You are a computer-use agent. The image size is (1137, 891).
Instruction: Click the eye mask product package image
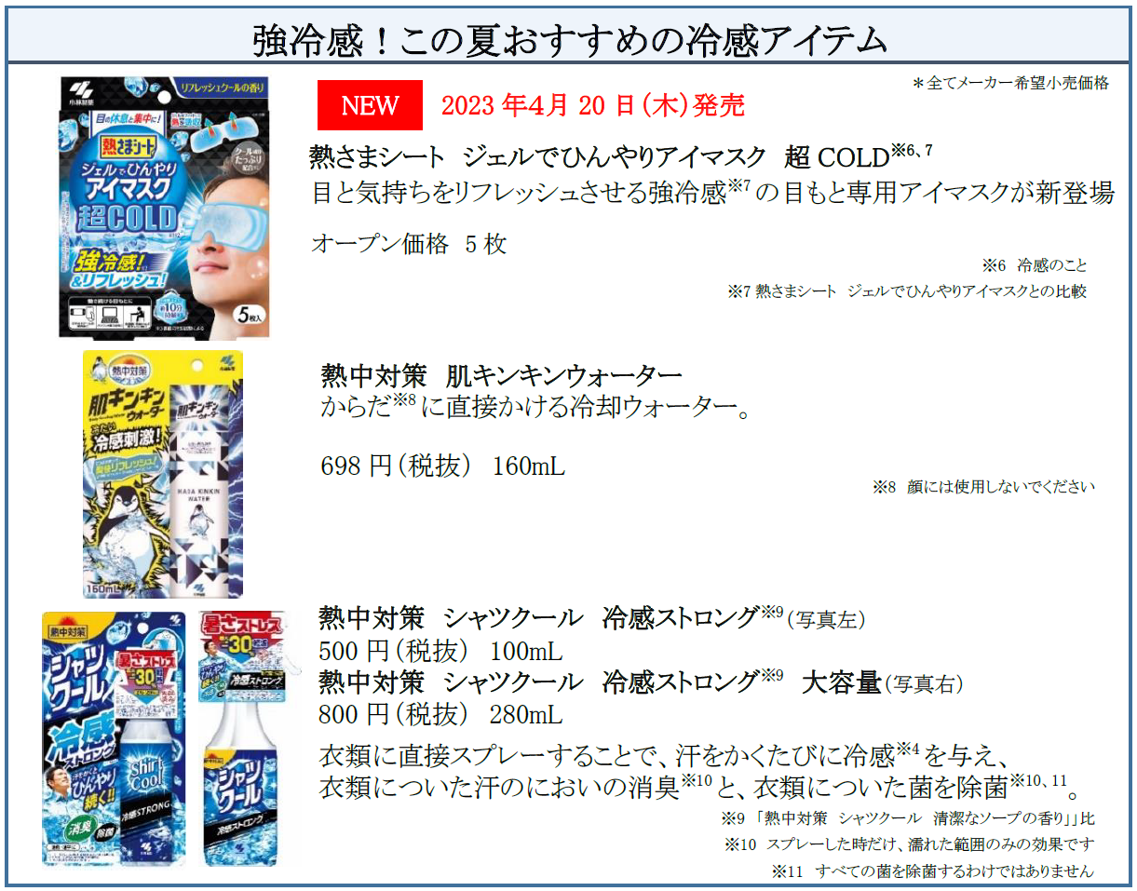coord(165,207)
